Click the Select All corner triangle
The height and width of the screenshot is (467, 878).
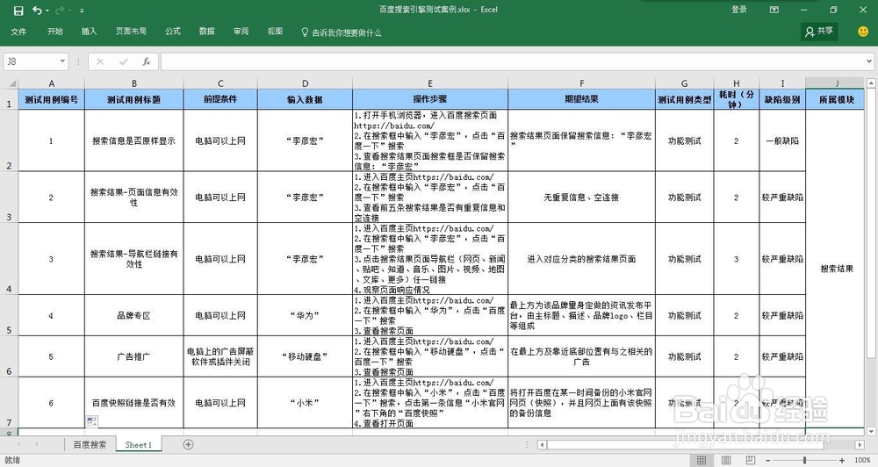(x=11, y=83)
